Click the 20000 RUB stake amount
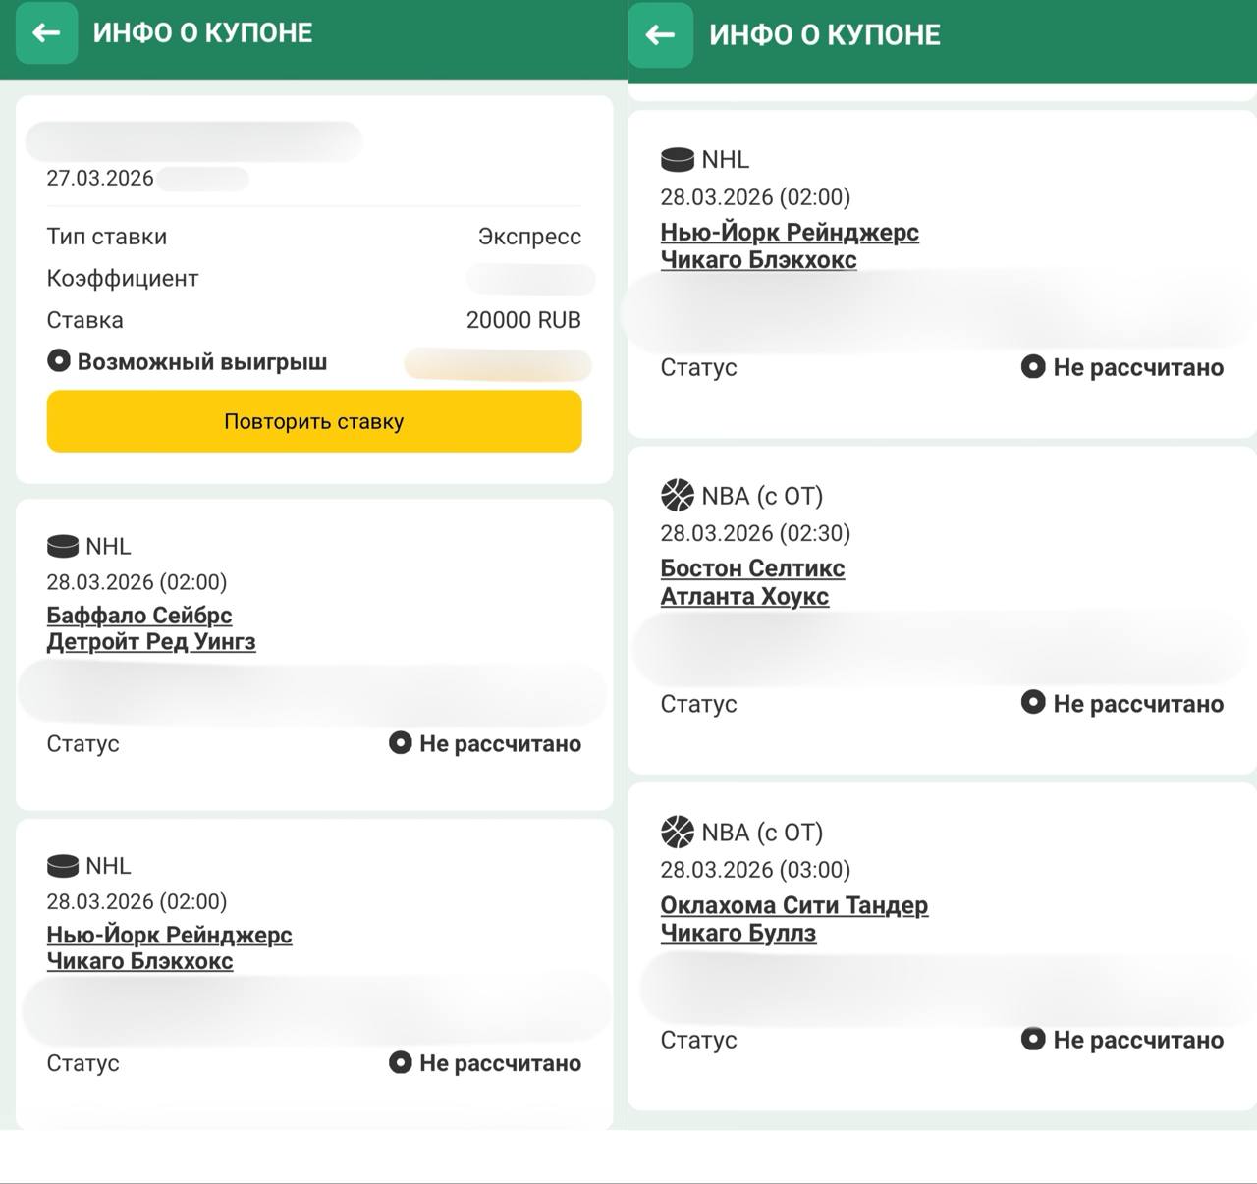The width and height of the screenshot is (1257, 1184). (523, 320)
